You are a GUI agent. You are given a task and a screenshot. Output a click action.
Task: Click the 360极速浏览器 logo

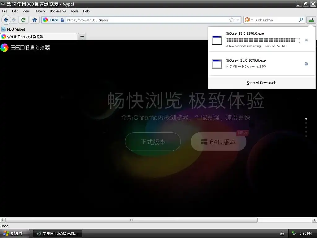(25, 47)
